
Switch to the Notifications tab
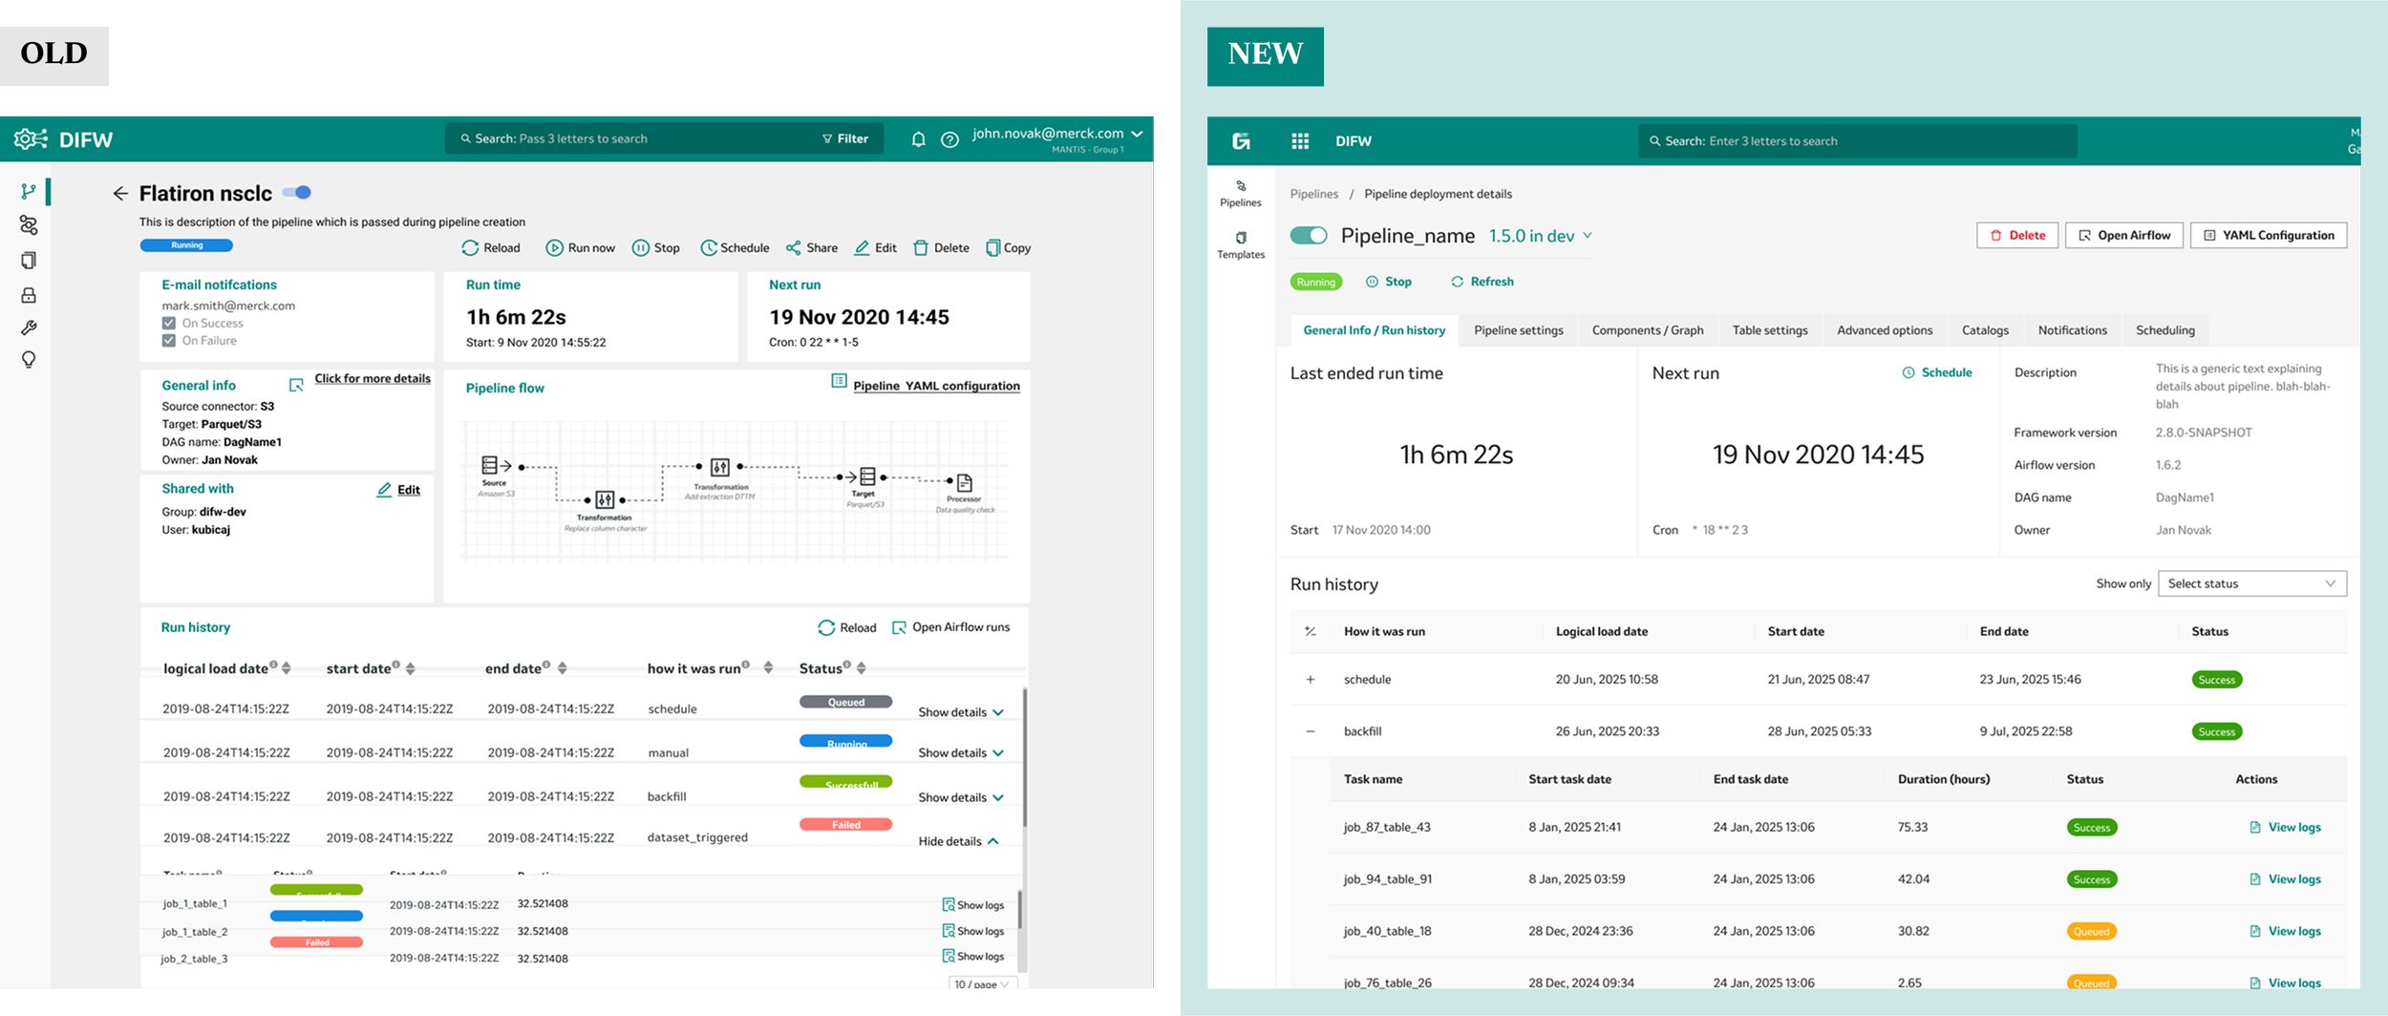pyautogui.click(x=2072, y=330)
